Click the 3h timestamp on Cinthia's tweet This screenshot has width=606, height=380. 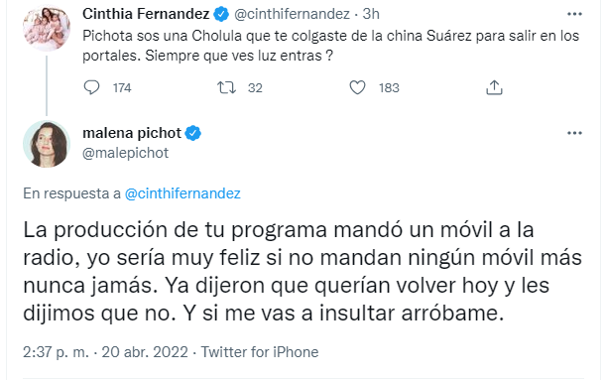(371, 14)
